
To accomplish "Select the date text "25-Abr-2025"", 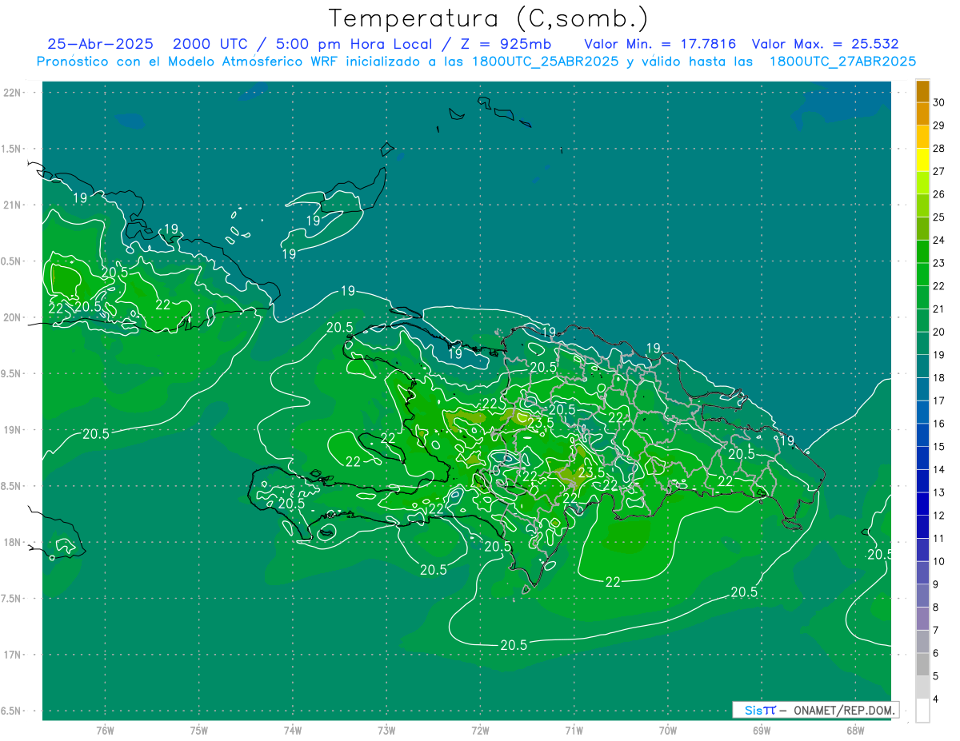I will pyautogui.click(x=100, y=44).
